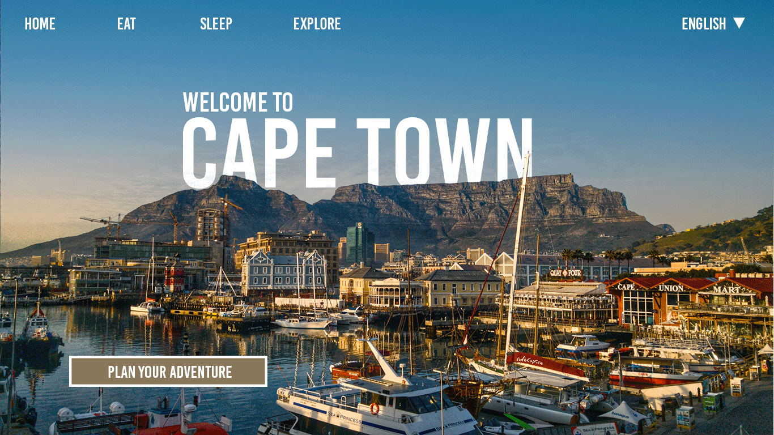Viewport: 774px width, 435px height.
Task: Click the WELCOME TO heading text
Action: [x=238, y=102]
